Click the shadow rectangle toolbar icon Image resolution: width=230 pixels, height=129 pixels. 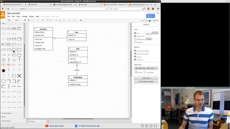(64, 20)
